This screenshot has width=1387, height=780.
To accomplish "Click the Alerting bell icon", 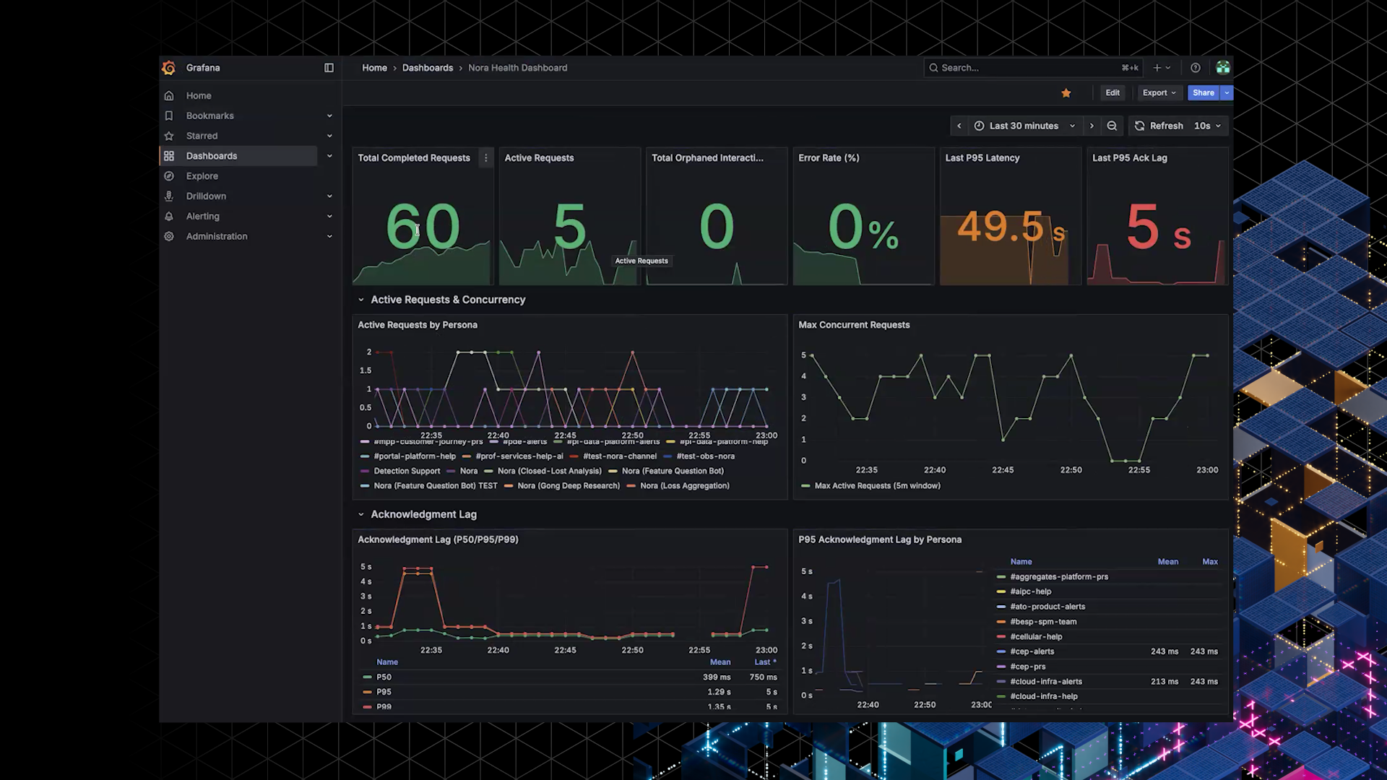I will point(169,217).
